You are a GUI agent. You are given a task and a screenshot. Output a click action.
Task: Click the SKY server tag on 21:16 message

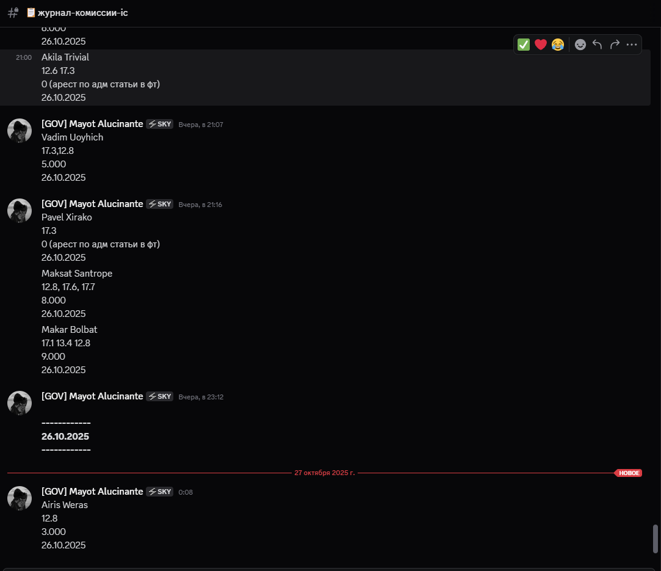click(x=160, y=204)
